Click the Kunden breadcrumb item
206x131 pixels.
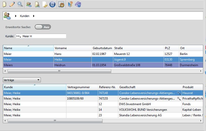click(x=25, y=16)
